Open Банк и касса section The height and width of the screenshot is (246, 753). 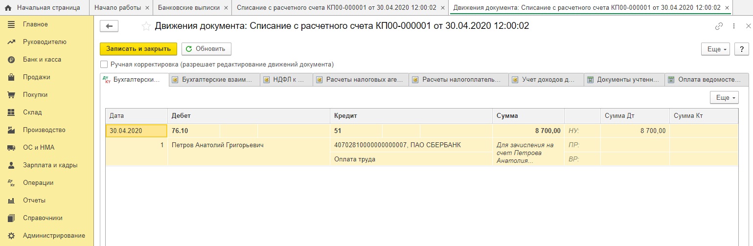[42, 59]
